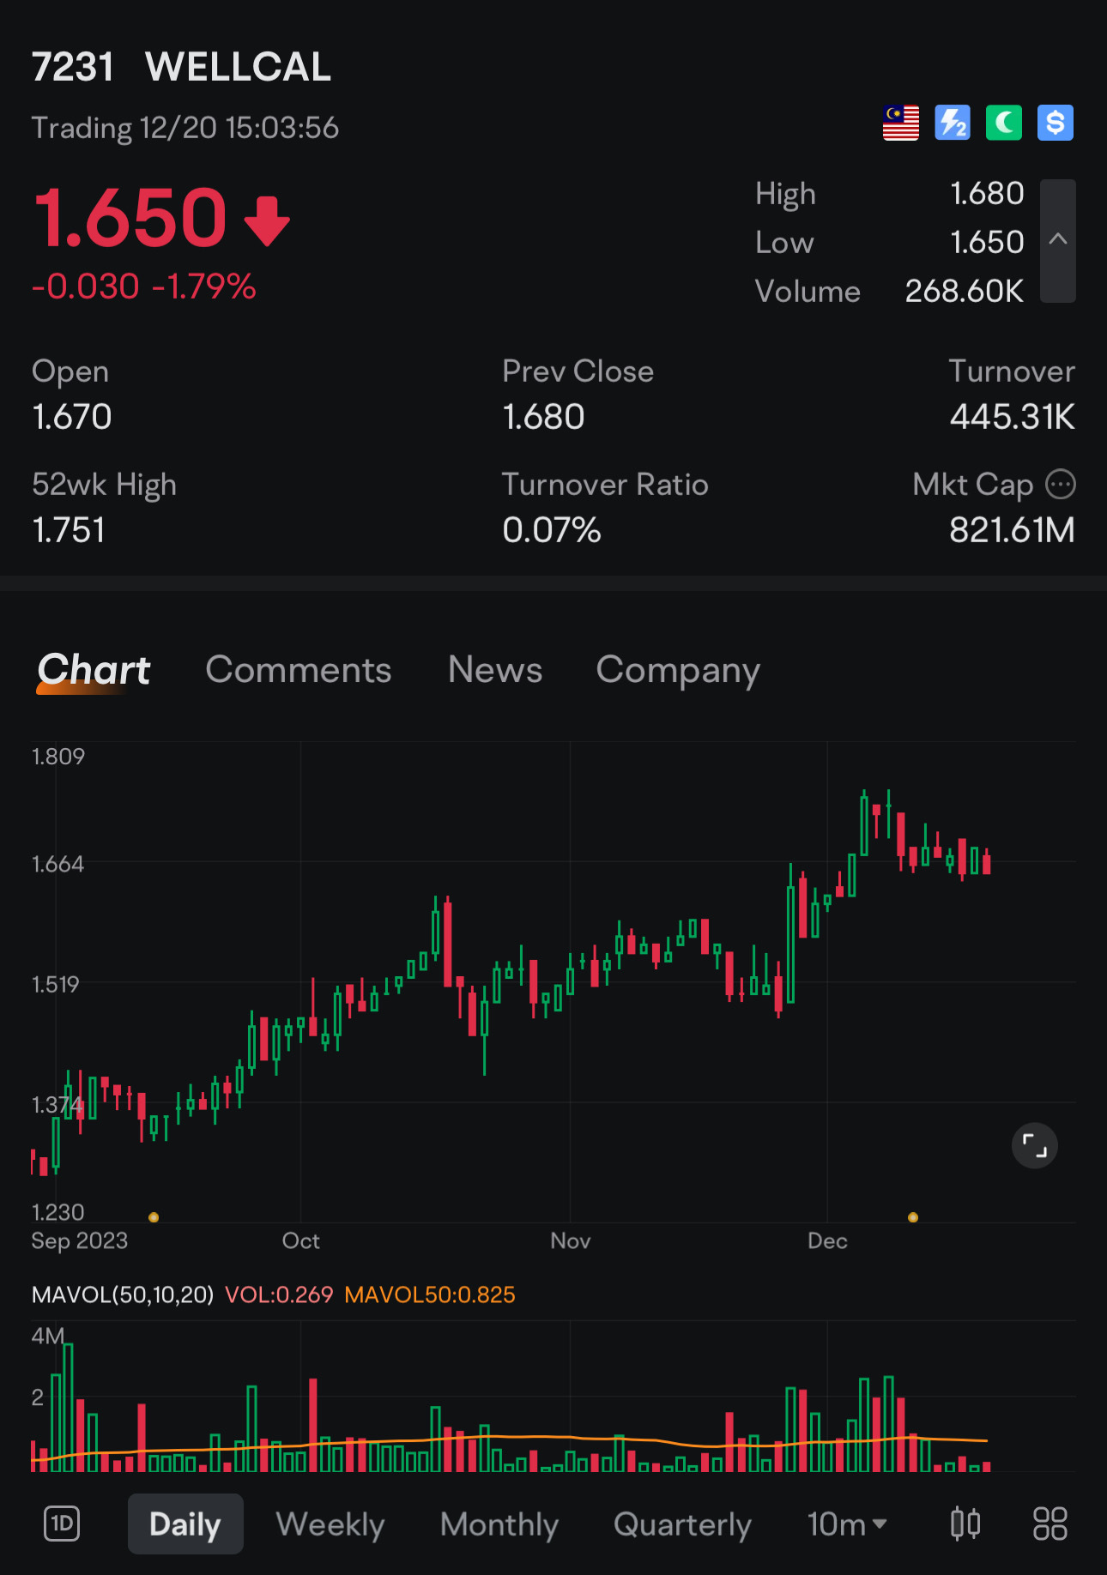This screenshot has height=1575, width=1107.
Task: Select the Daily timeframe
Action: 185,1524
